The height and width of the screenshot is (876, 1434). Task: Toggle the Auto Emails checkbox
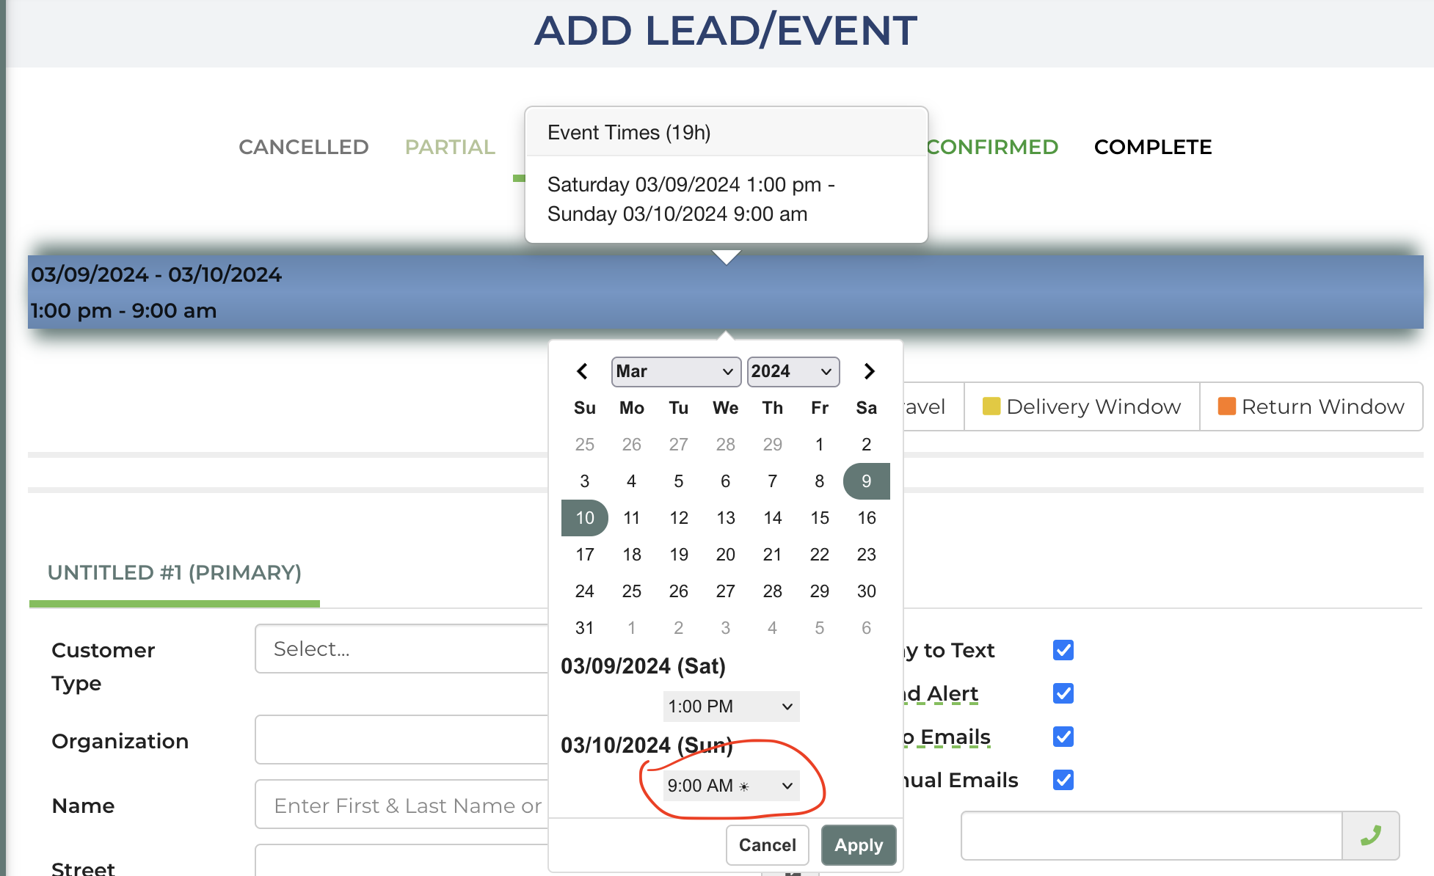tap(1063, 737)
